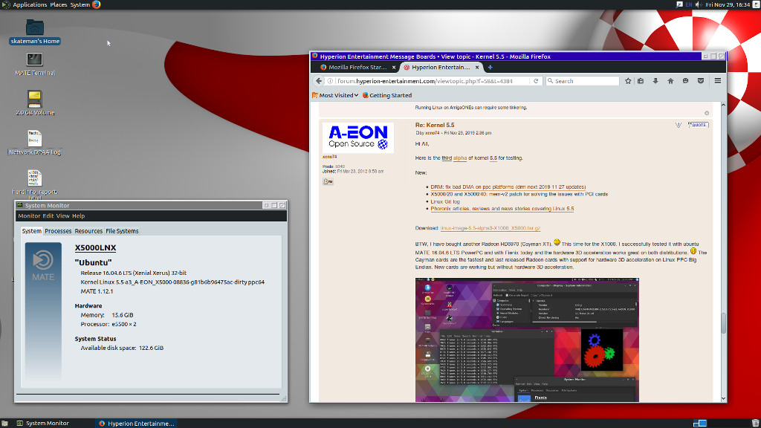This screenshot has height=428, width=761.
Task: Click the PM icon under xeno74
Action: [328, 181]
